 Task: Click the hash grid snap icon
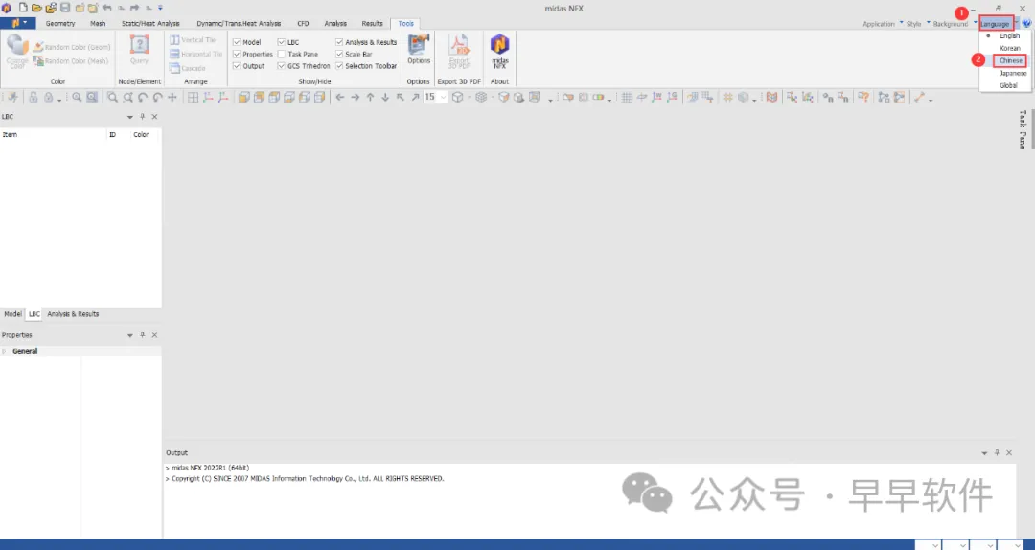point(728,97)
